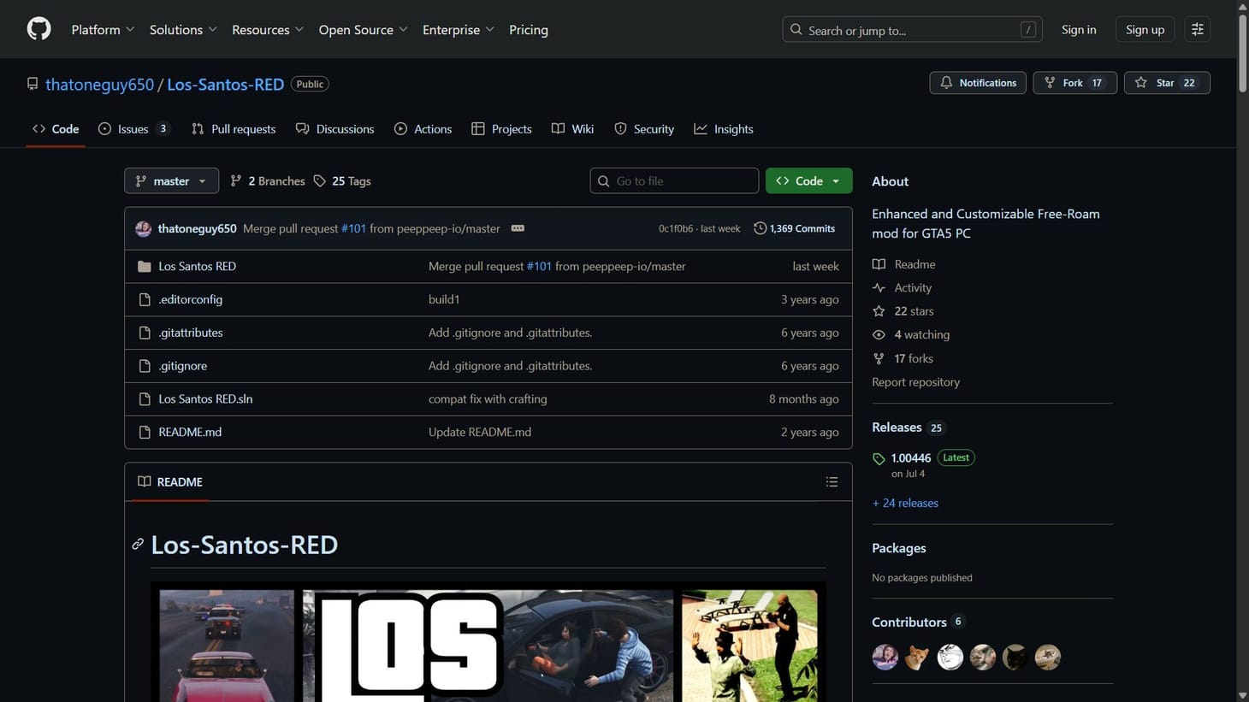Expand the commit message ellipsis
The image size is (1249, 702).
pyautogui.click(x=517, y=228)
